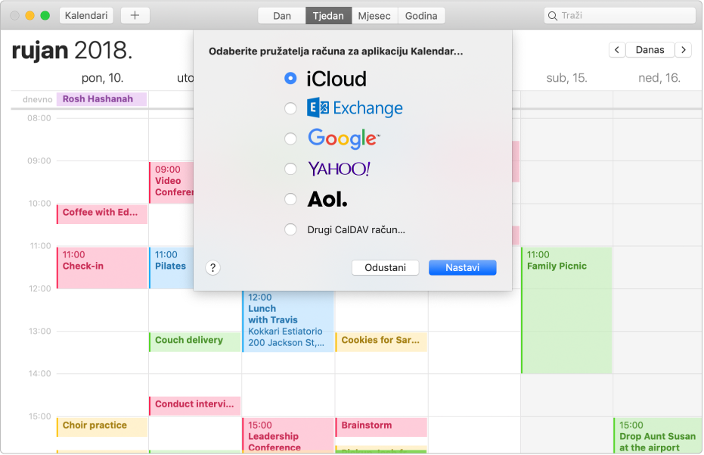Image resolution: width=704 pixels, height=455 pixels.
Task: Click the 'pon, 10.' day header
Action: [102, 78]
